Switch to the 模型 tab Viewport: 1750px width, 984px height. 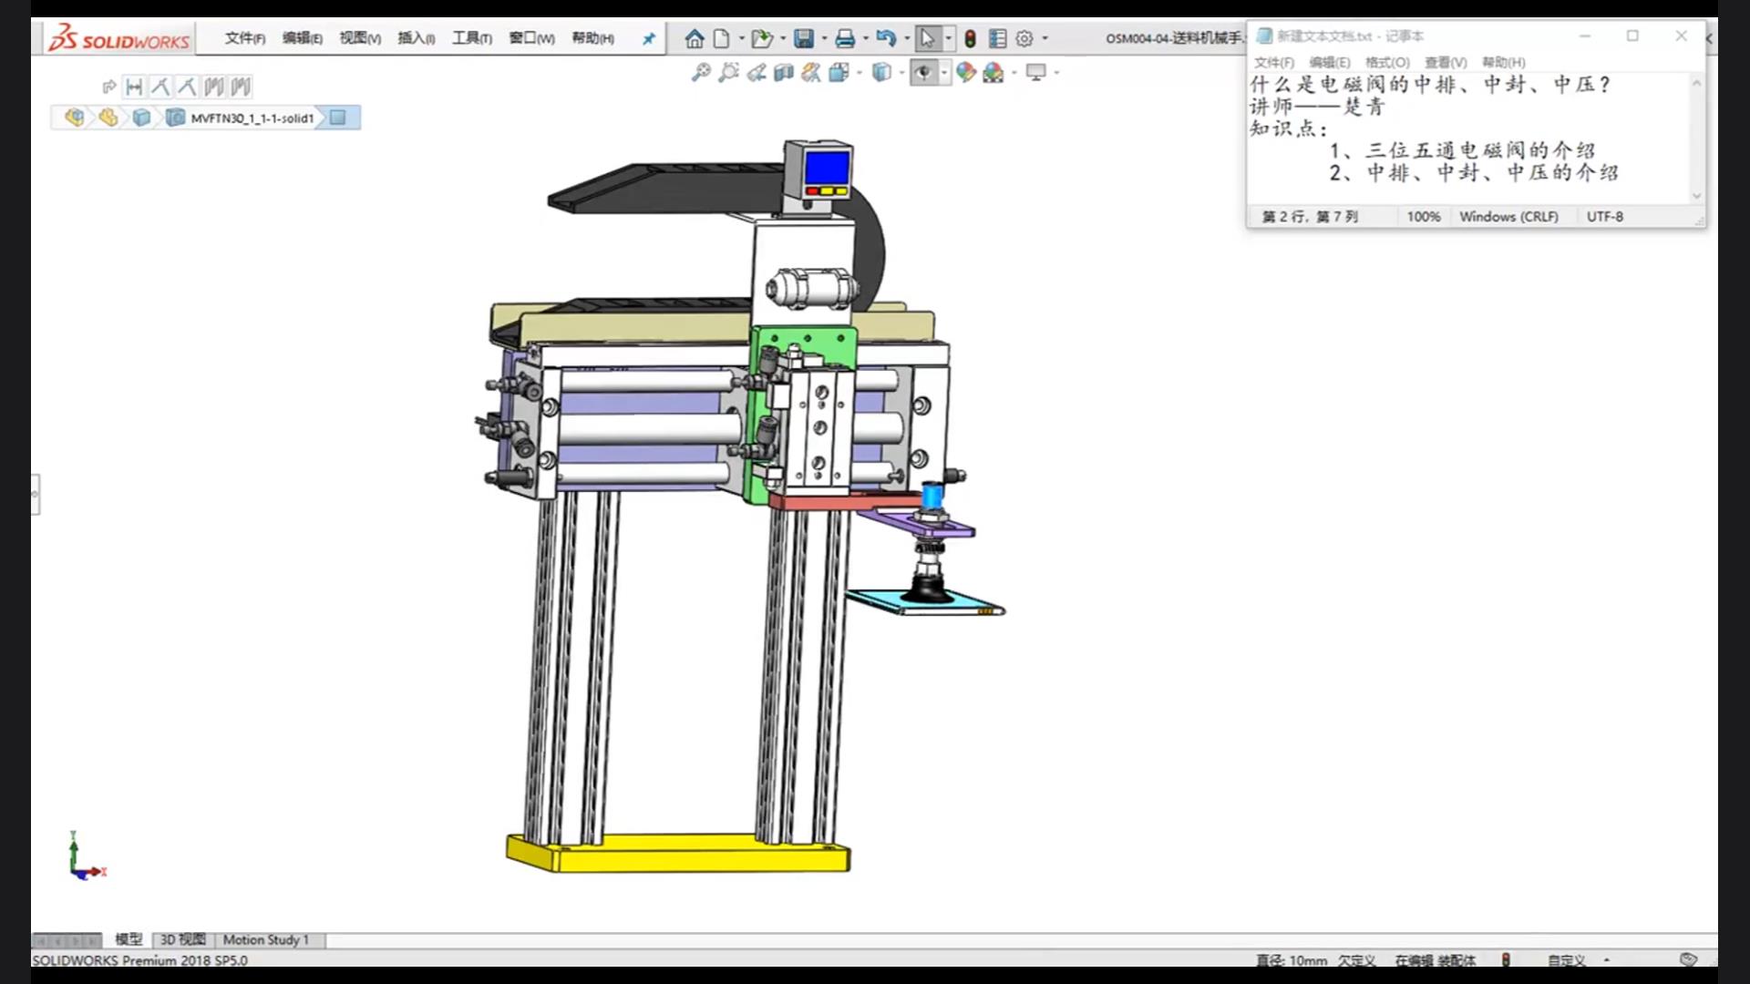pos(129,939)
